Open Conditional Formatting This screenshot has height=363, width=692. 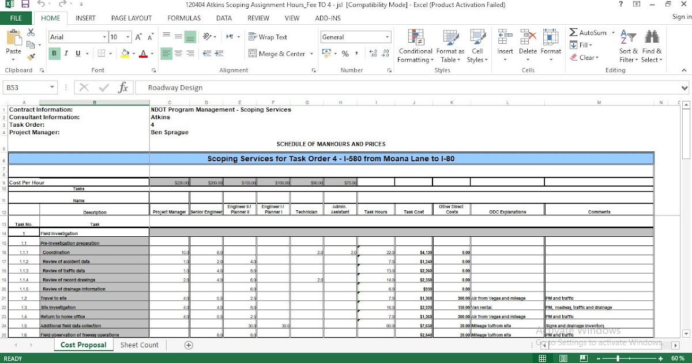(415, 46)
